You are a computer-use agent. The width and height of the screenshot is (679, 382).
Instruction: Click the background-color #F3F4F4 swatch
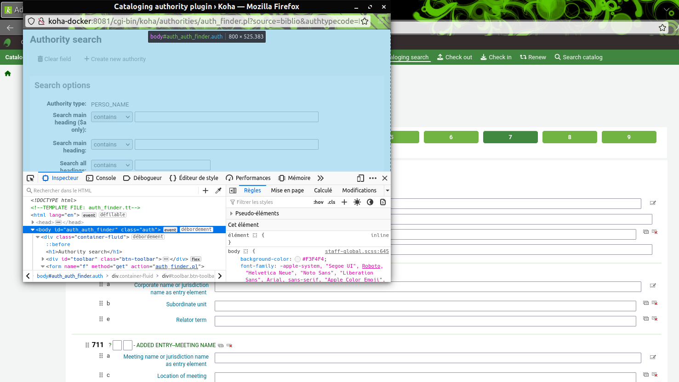tap(297, 259)
